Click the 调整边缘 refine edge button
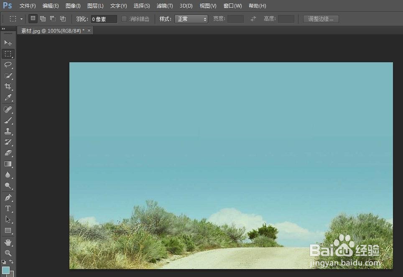This screenshot has width=403, height=277. point(321,19)
